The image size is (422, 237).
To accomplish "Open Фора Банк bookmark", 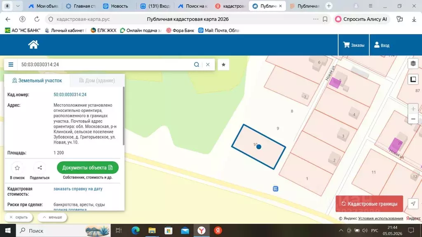I will tap(180, 30).
